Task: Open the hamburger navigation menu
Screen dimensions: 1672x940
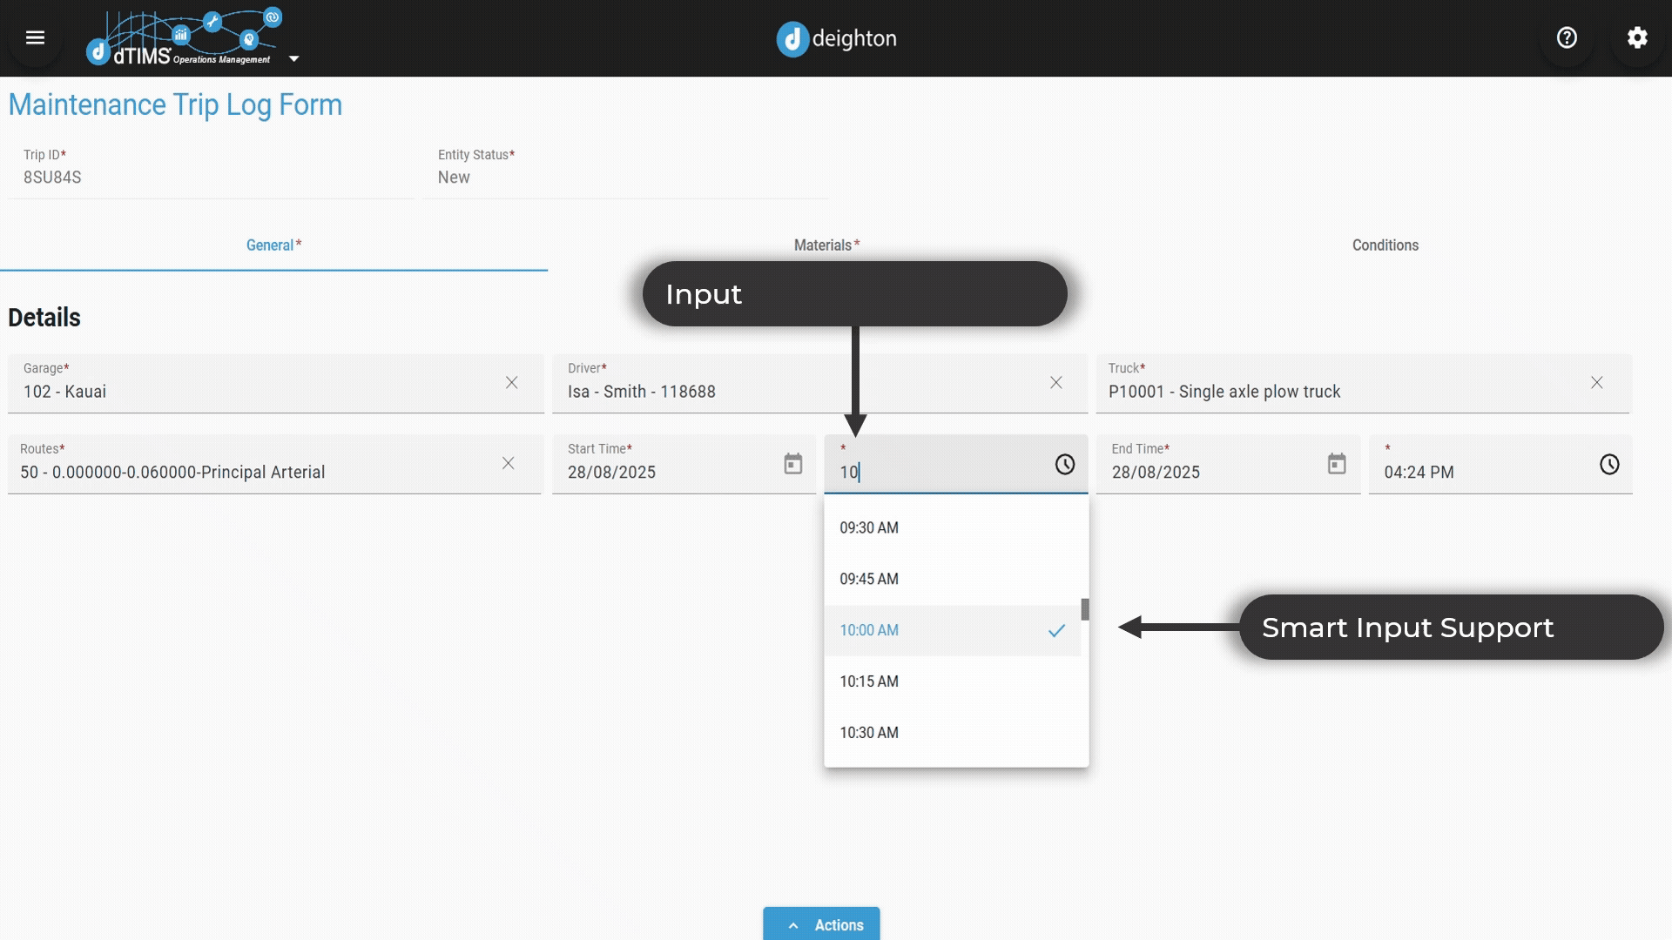Action: click(35, 37)
